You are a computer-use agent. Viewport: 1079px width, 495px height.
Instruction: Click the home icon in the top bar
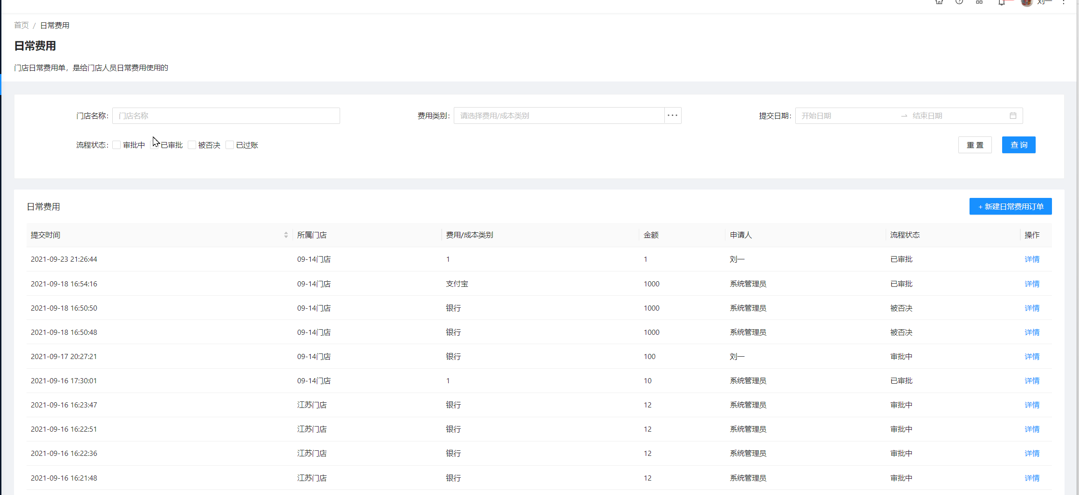click(x=939, y=2)
